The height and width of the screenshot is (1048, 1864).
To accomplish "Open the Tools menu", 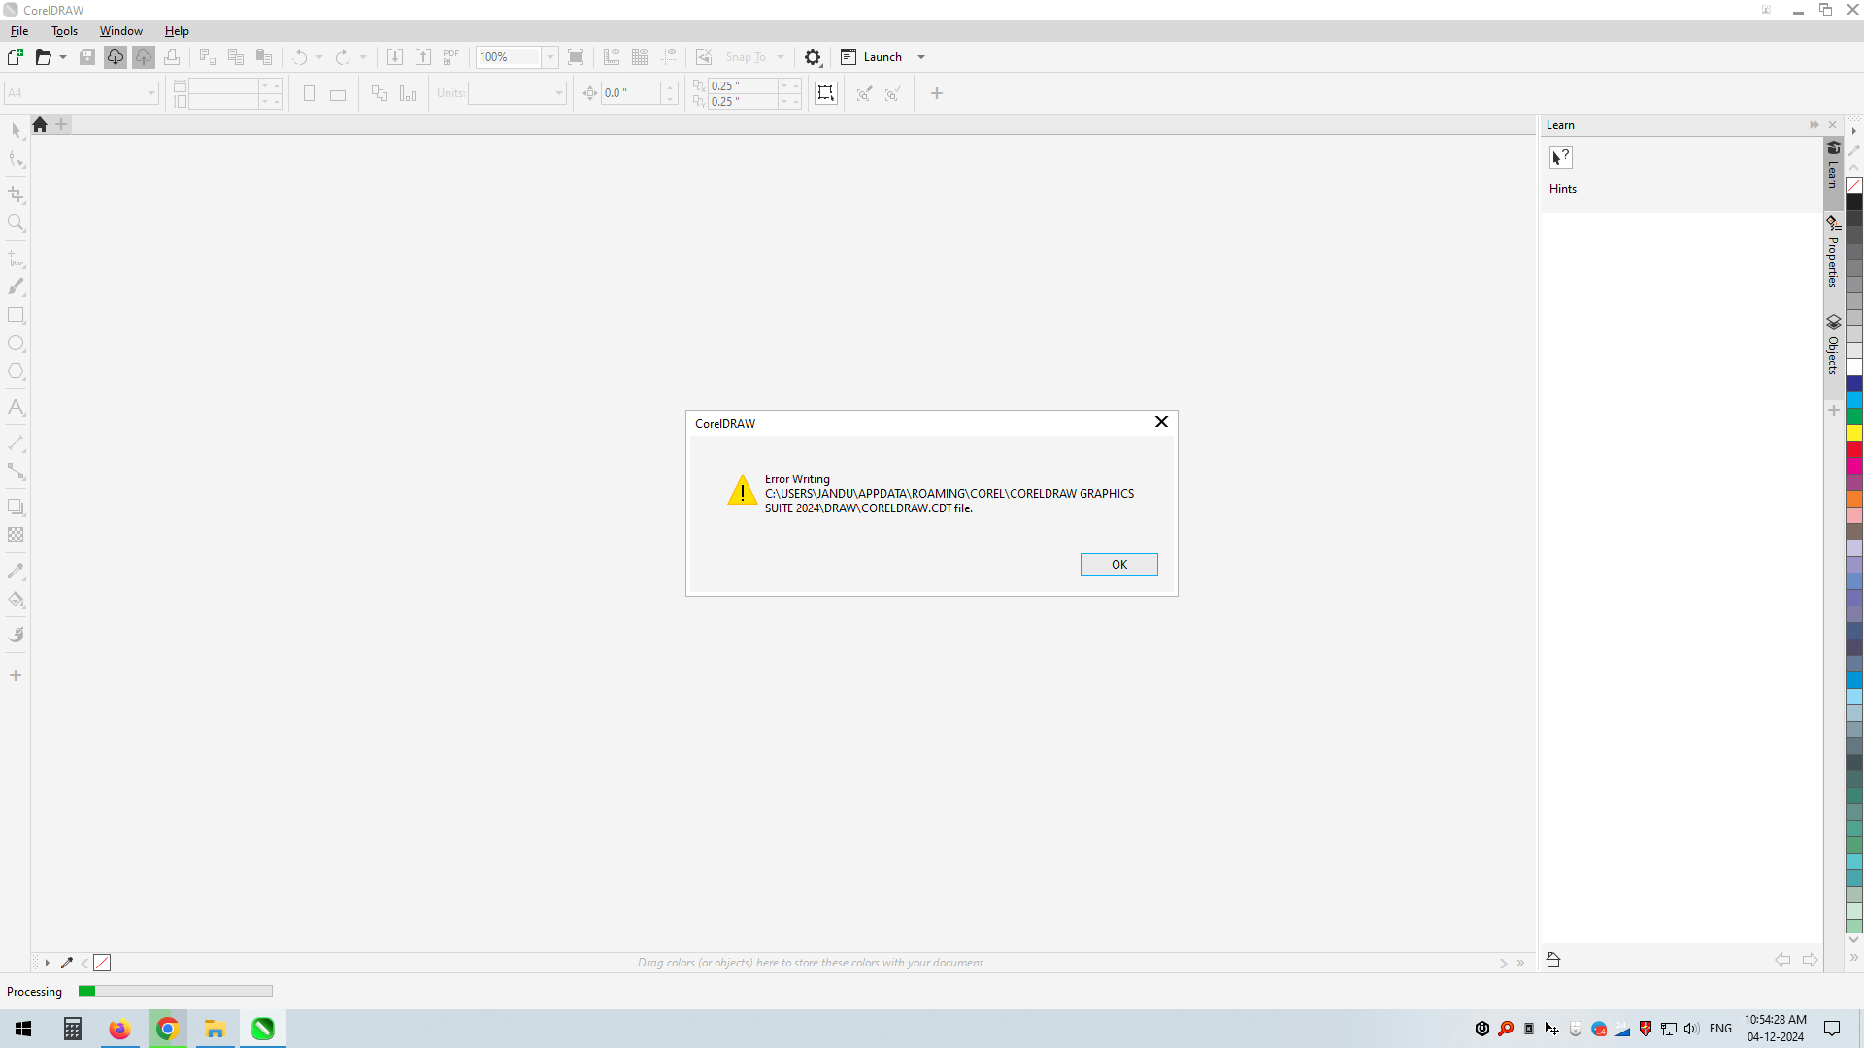I will 65,31.
